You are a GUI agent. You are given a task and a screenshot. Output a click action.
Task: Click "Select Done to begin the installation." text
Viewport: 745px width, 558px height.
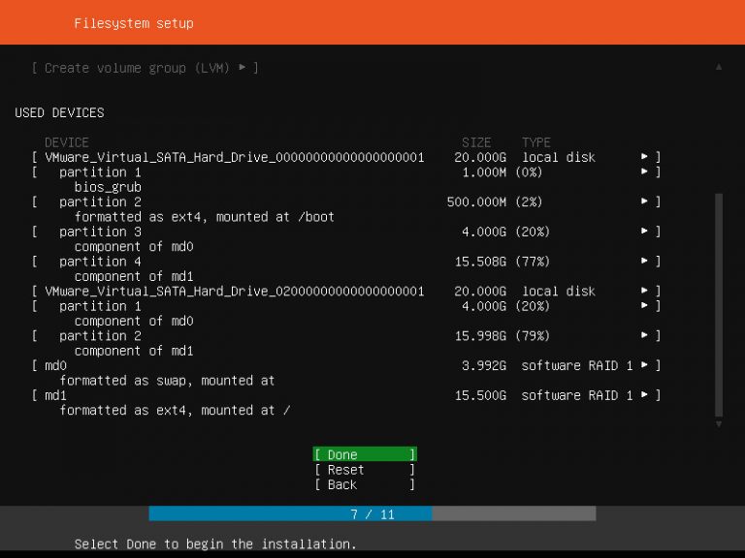coord(215,543)
